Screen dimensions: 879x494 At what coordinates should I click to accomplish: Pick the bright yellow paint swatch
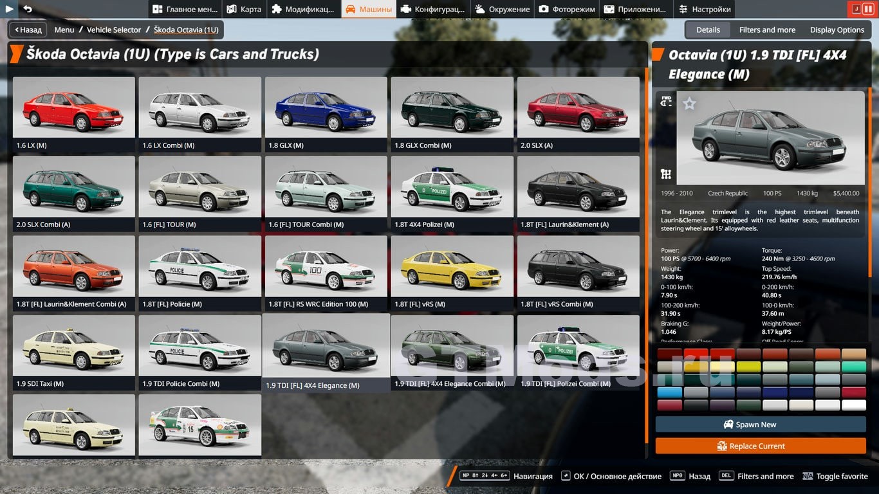[x=748, y=367]
